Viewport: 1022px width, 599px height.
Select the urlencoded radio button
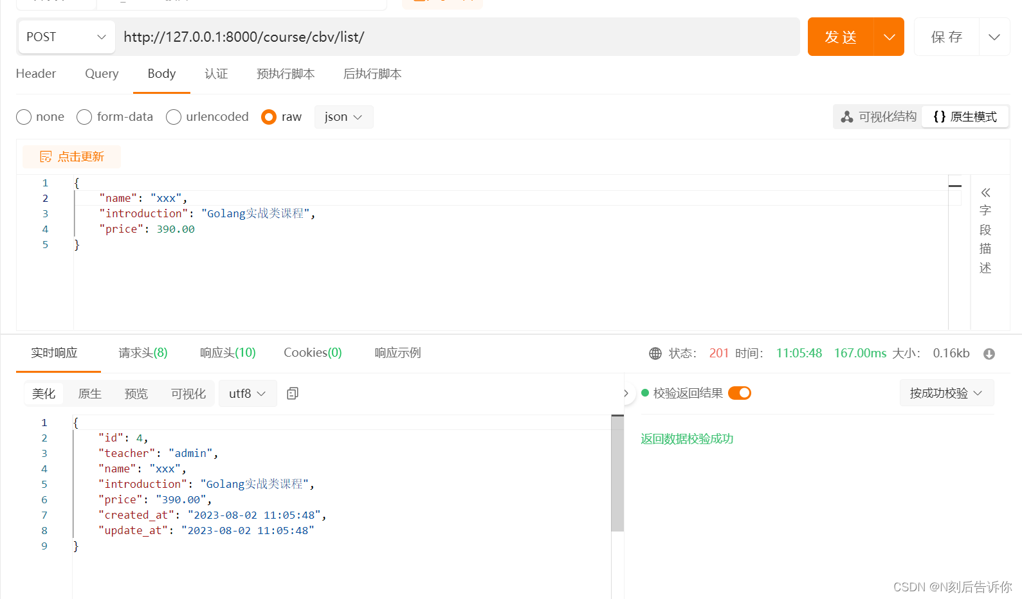pos(174,117)
